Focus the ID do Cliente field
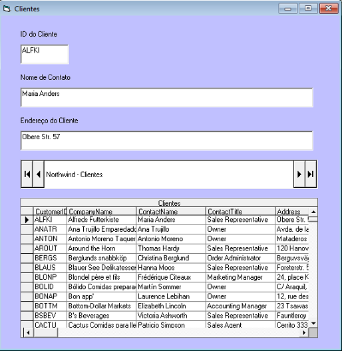The image size is (342, 351). 45,55
